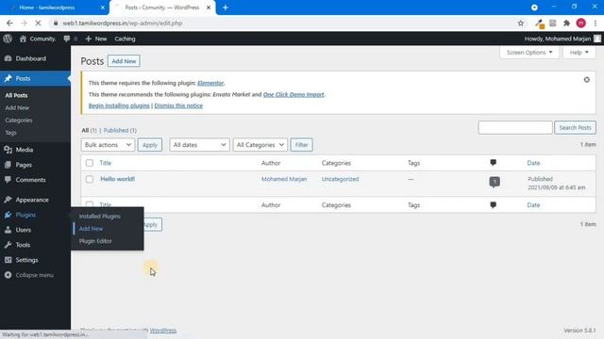Open Caching menu in admin bar

click(x=125, y=39)
